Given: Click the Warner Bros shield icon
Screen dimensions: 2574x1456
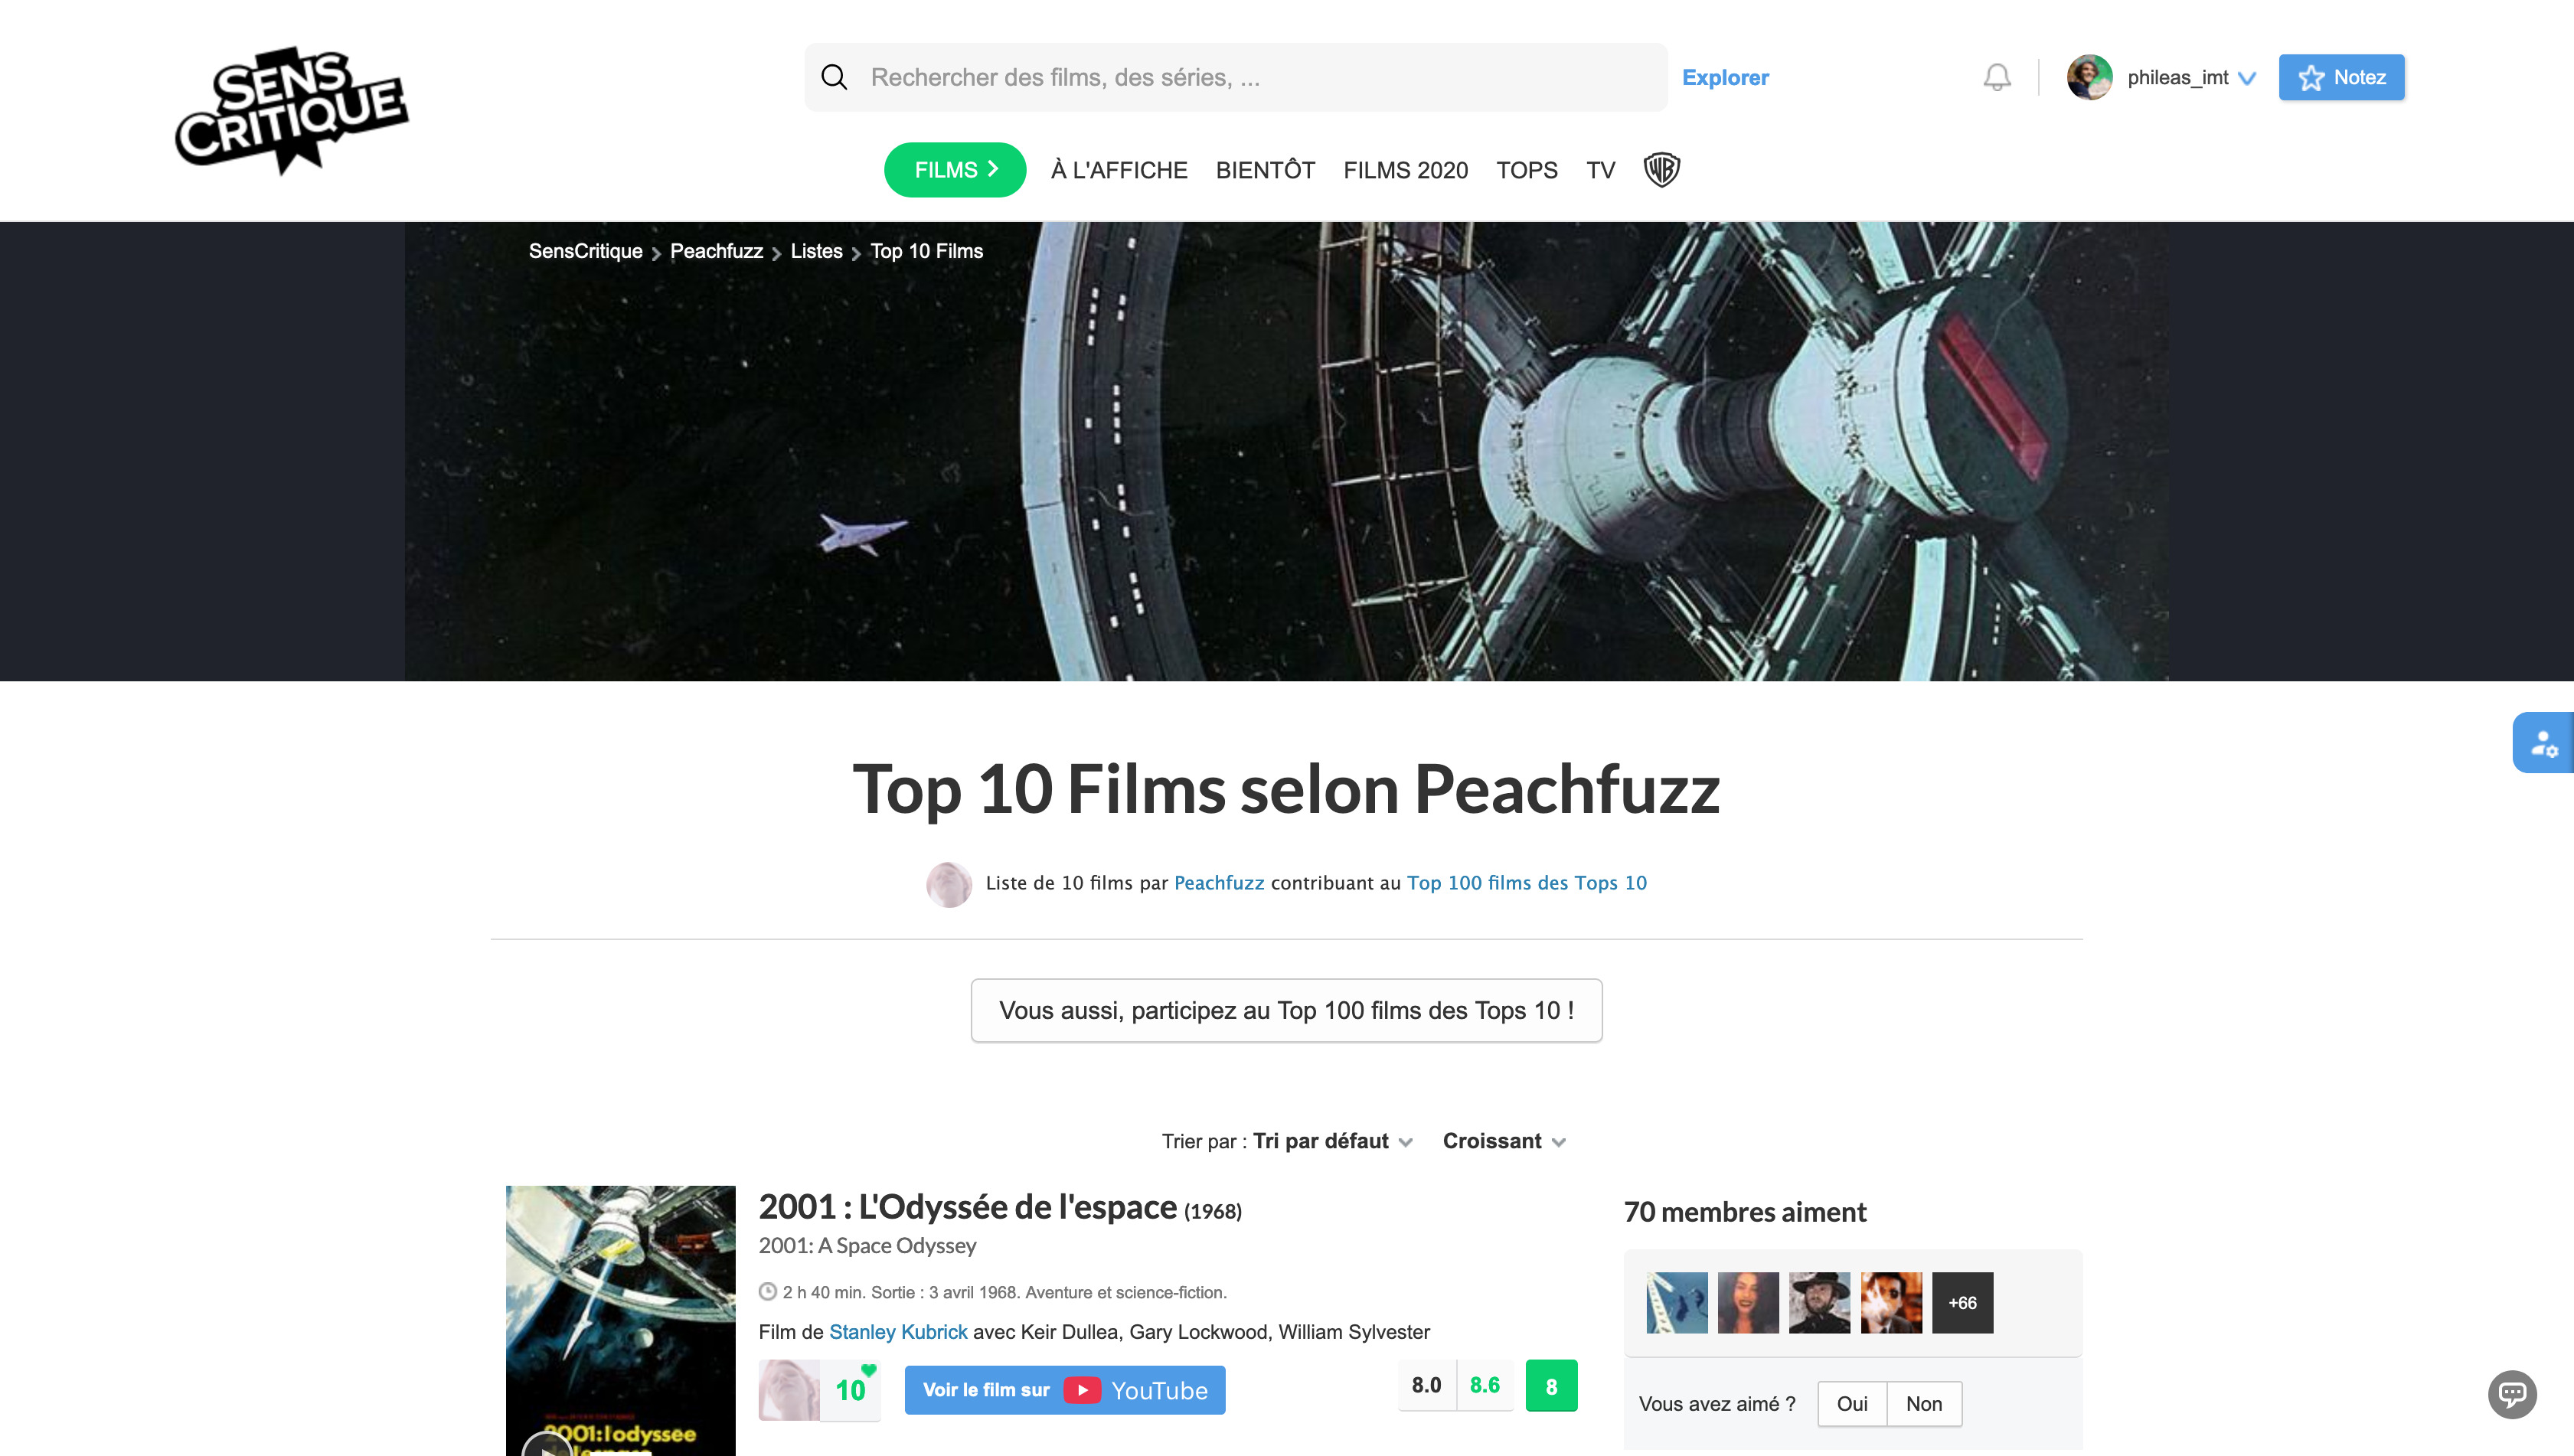Looking at the screenshot, I should click(1661, 170).
